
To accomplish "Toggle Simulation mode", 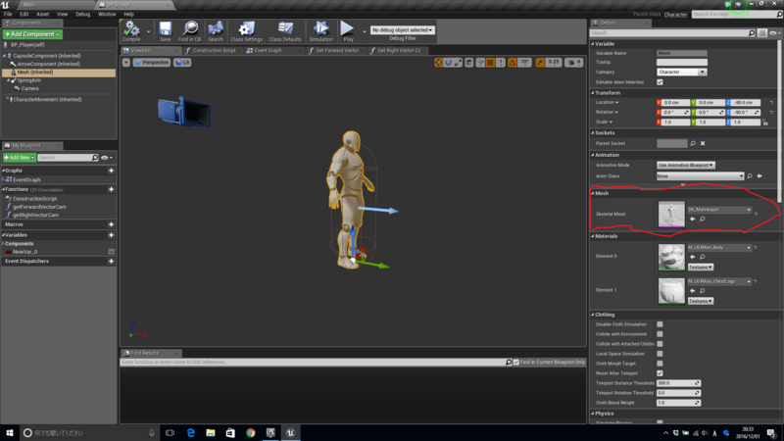I will tap(320, 31).
